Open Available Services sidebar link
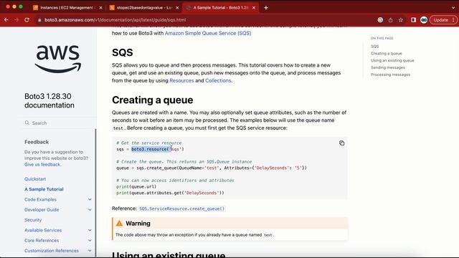459x258 pixels. (x=43, y=230)
